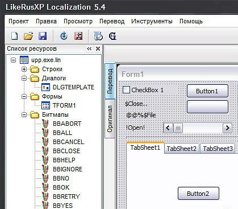Collapse the Диалоги folder node
Screen dimensions: 238x209
point(24,78)
